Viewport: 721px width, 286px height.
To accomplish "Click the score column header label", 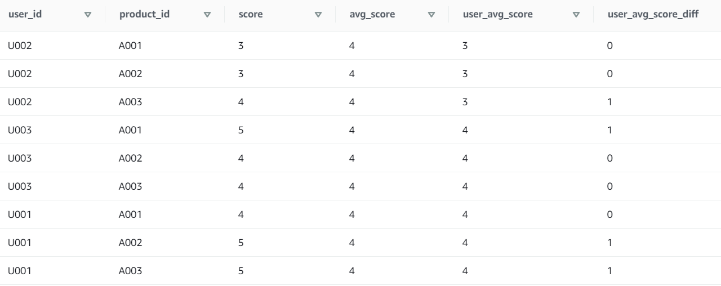I will [251, 15].
